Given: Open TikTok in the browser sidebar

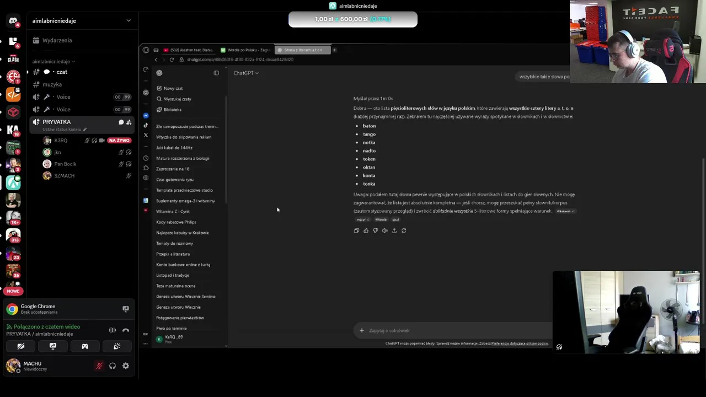Looking at the screenshot, I should (x=146, y=126).
